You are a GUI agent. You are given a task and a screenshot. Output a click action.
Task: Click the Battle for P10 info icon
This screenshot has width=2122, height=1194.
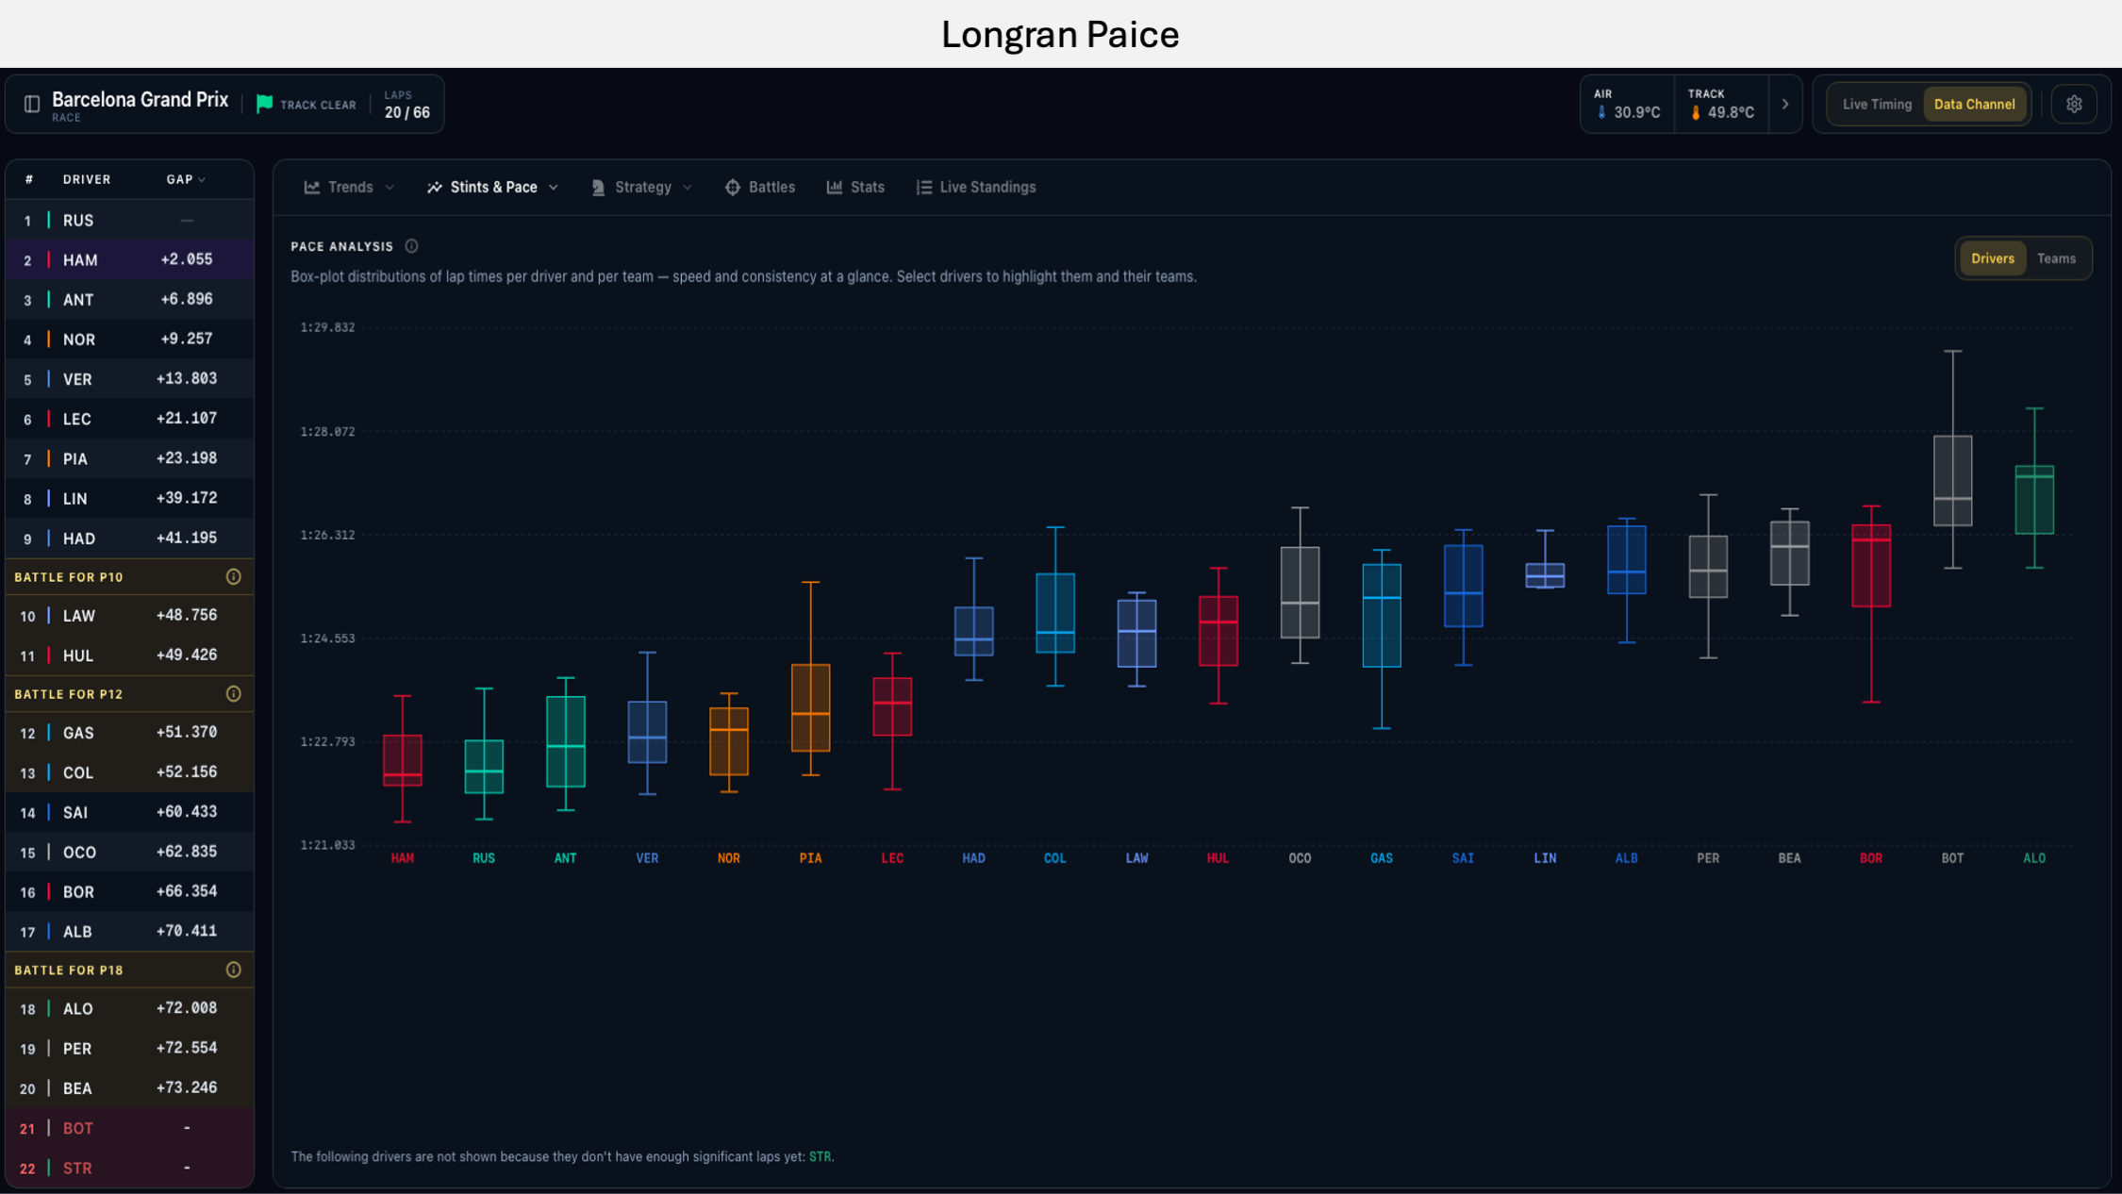pyautogui.click(x=234, y=576)
